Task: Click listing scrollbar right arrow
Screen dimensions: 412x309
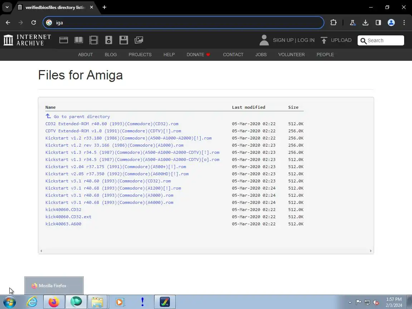Action: point(371,251)
